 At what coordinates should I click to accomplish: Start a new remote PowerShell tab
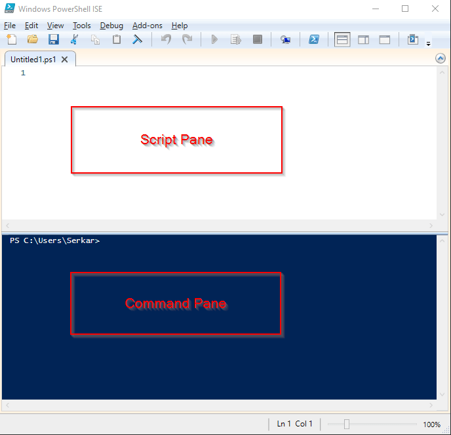(285, 39)
